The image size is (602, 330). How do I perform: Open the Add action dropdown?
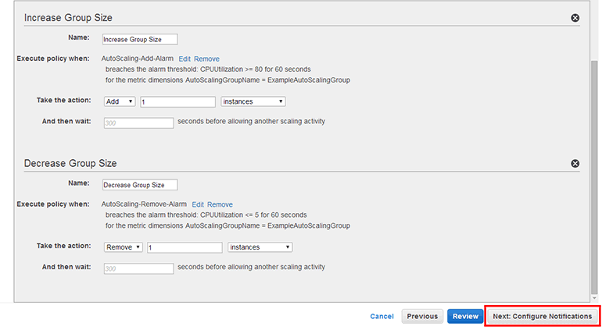tap(120, 101)
